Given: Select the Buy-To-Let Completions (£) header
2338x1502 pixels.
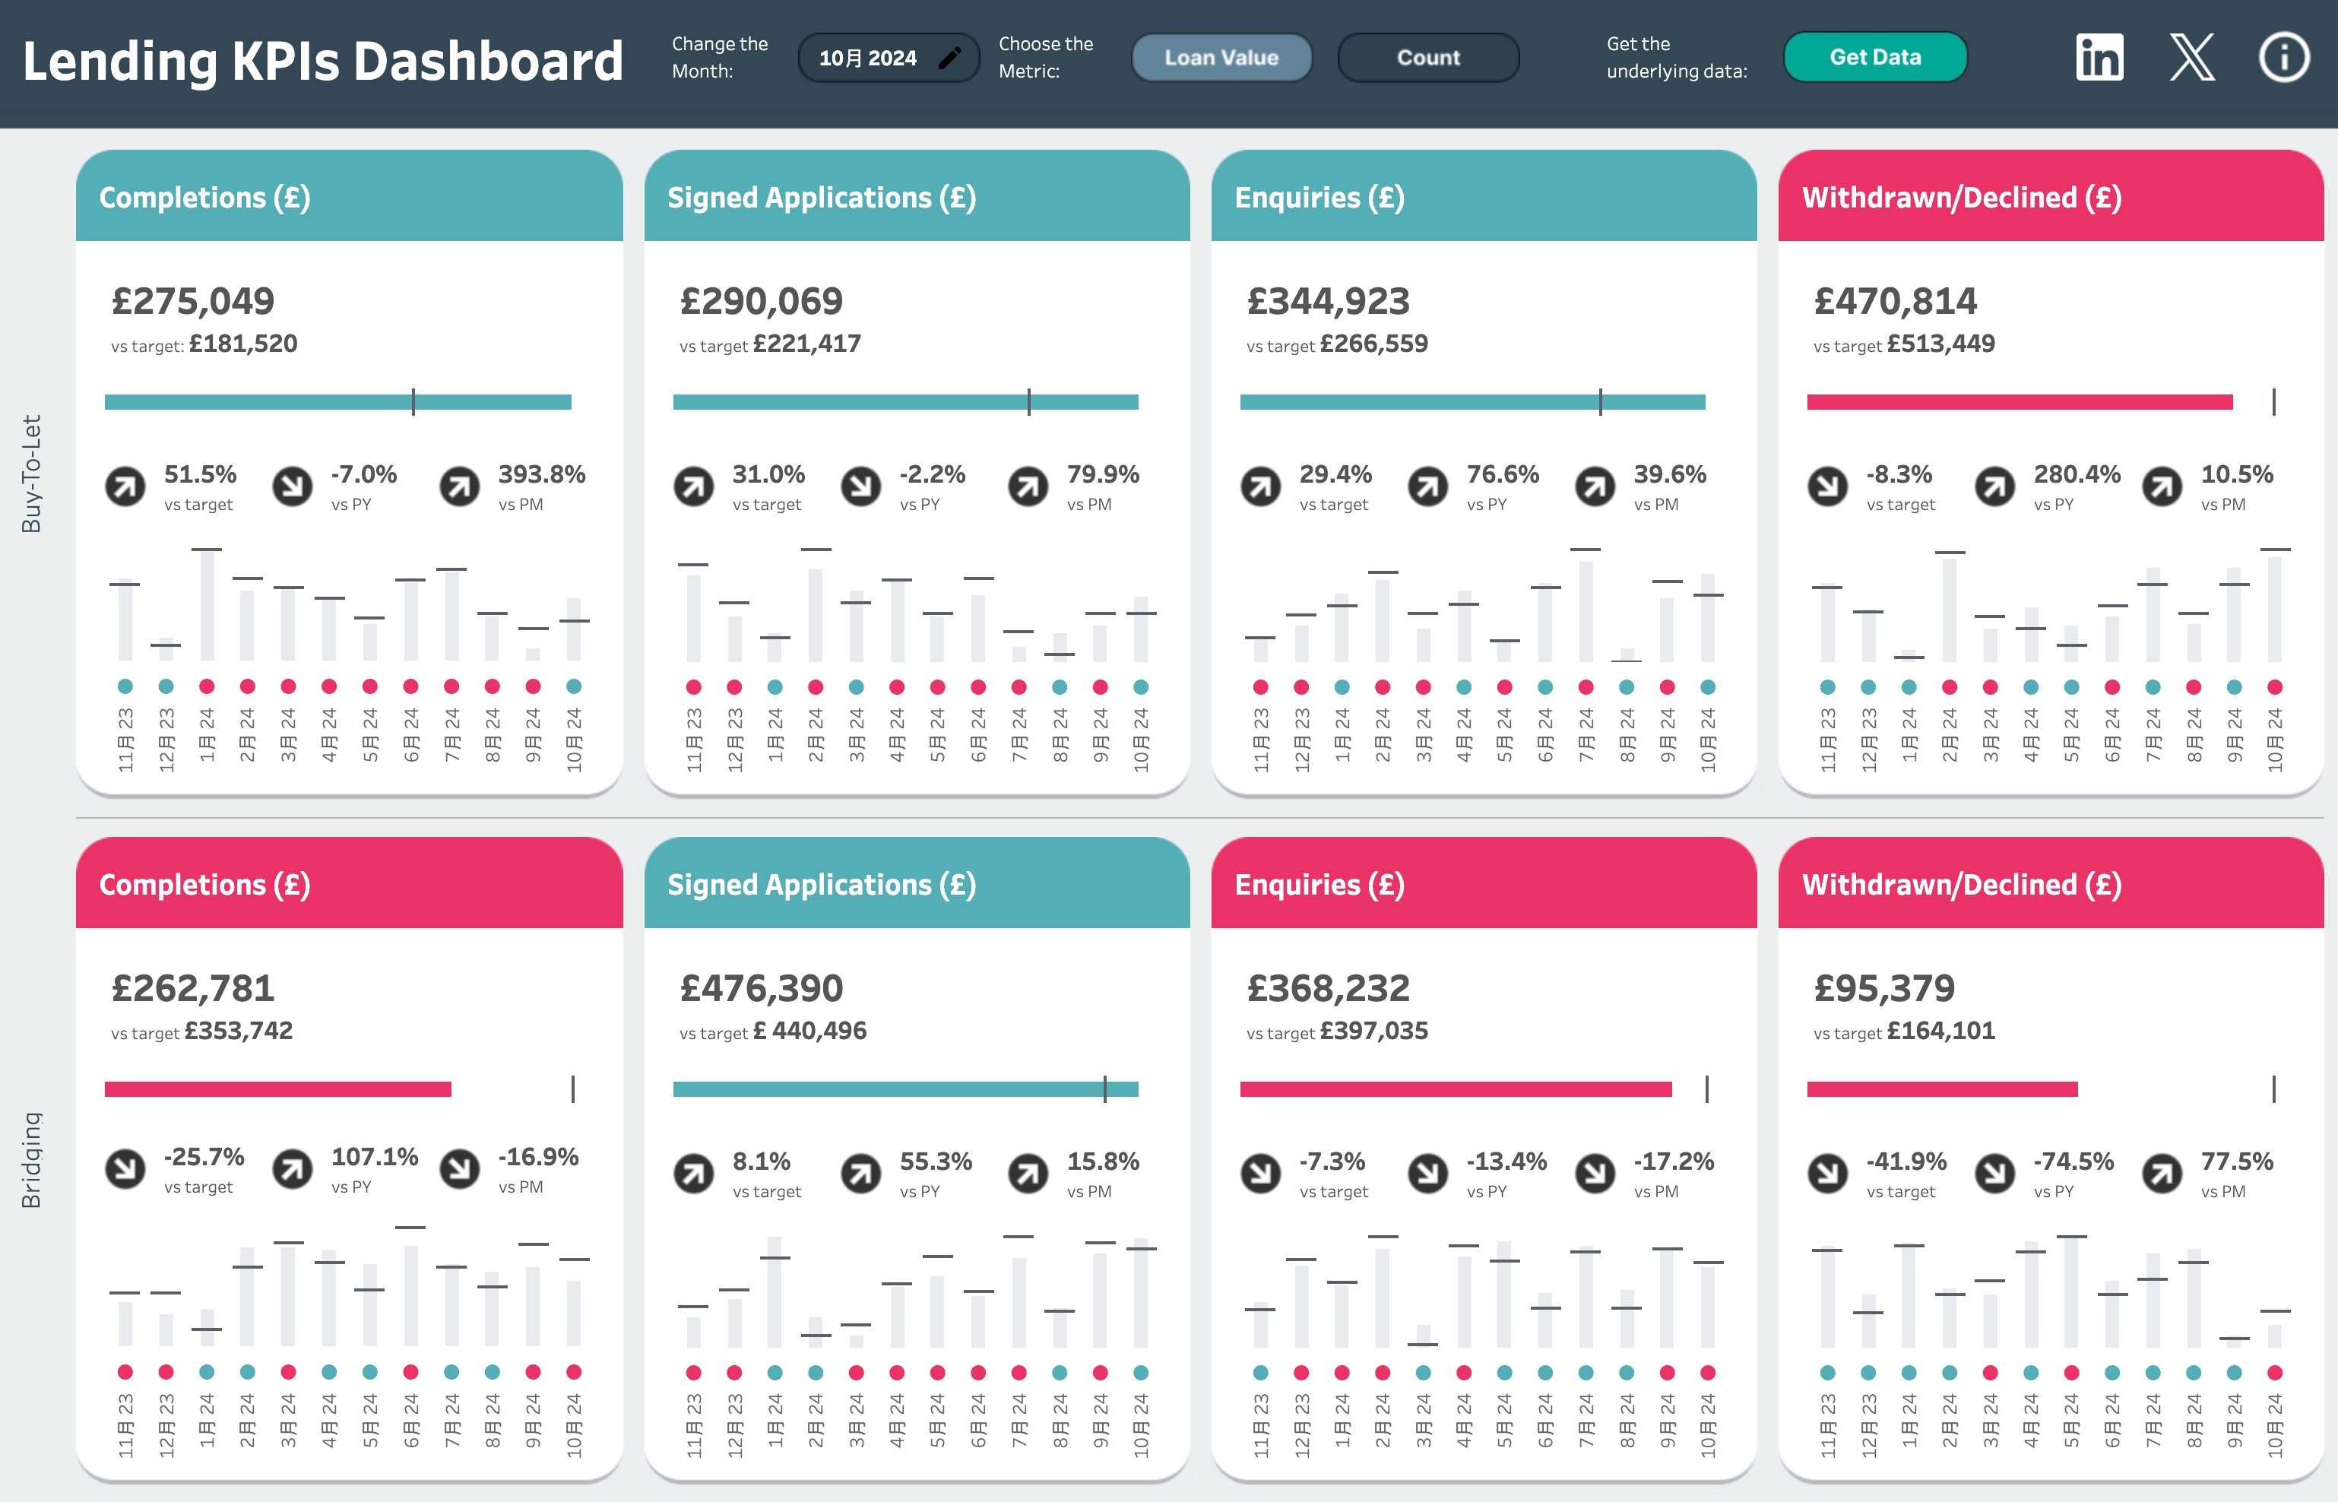Looking at the screenshot, I should click(x=349, y=197).
